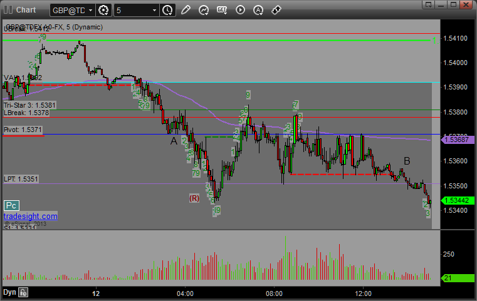
Task: Open the studies line-chart icon menu
Action: click(x=204, y=10)
